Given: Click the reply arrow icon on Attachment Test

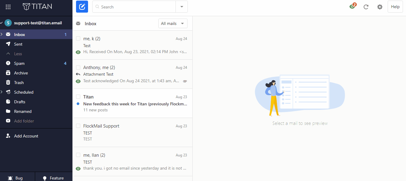Looking at the screenshot, I should pyautogui.click(x=78, y=74).
